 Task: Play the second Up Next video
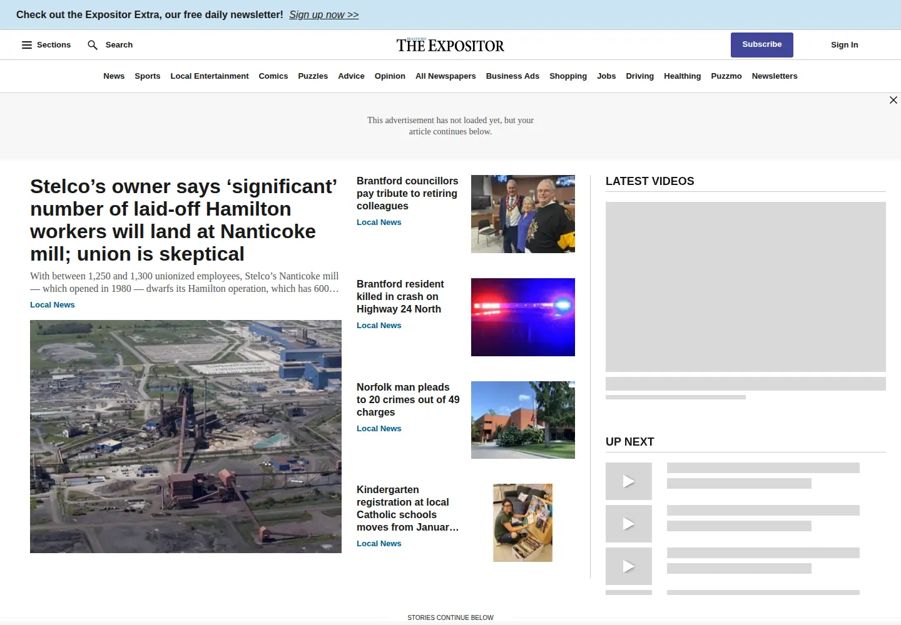pyautogui.click(x=629, y=524)
